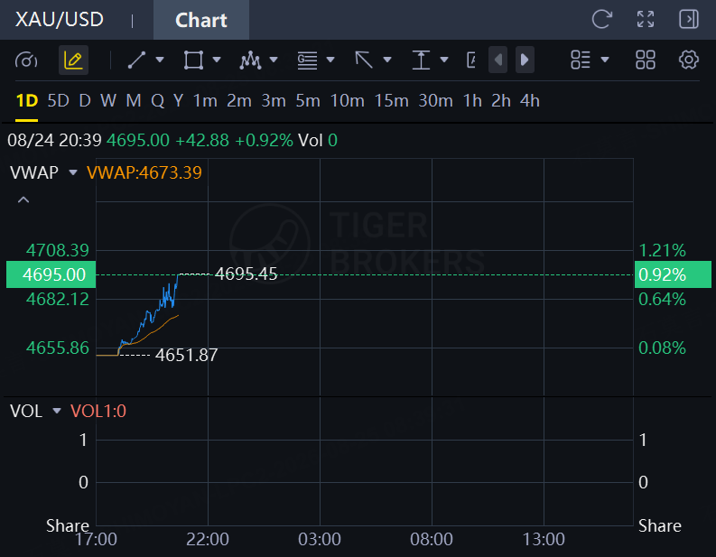Select the 15m interval
Screen dimensions: 716x557
click(x=391, y=100)
